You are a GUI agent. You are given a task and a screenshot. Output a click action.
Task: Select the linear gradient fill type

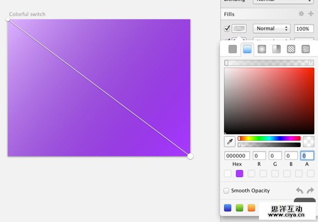pyautogui.click(x=247, y=49)
